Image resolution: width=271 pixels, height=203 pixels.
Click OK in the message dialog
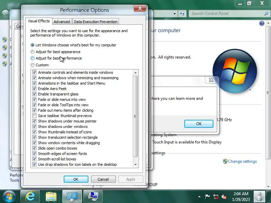199,124
